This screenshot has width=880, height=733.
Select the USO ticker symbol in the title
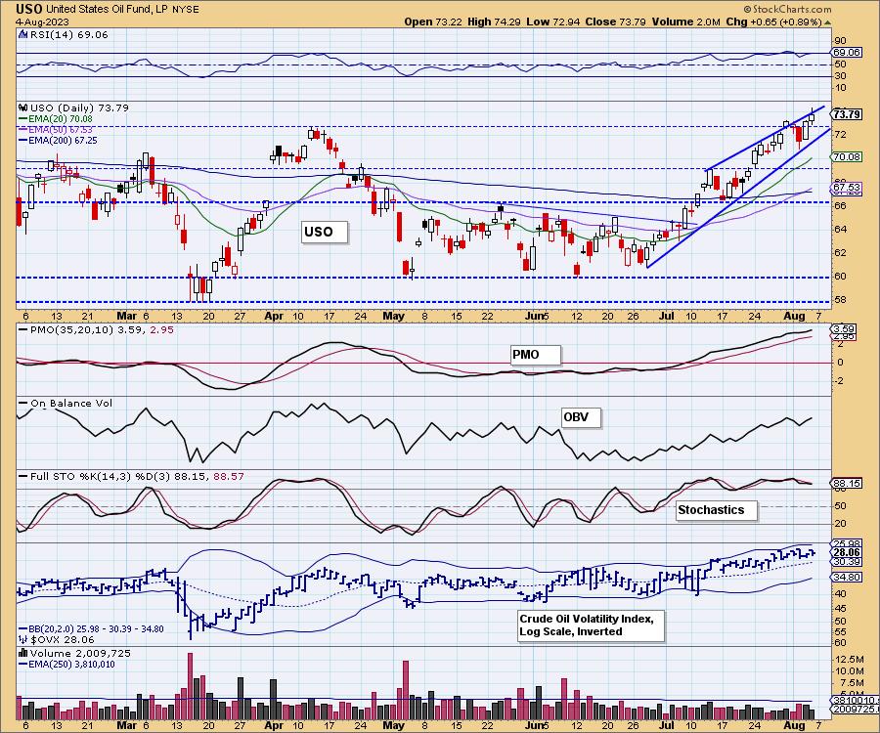coord(29,9)
